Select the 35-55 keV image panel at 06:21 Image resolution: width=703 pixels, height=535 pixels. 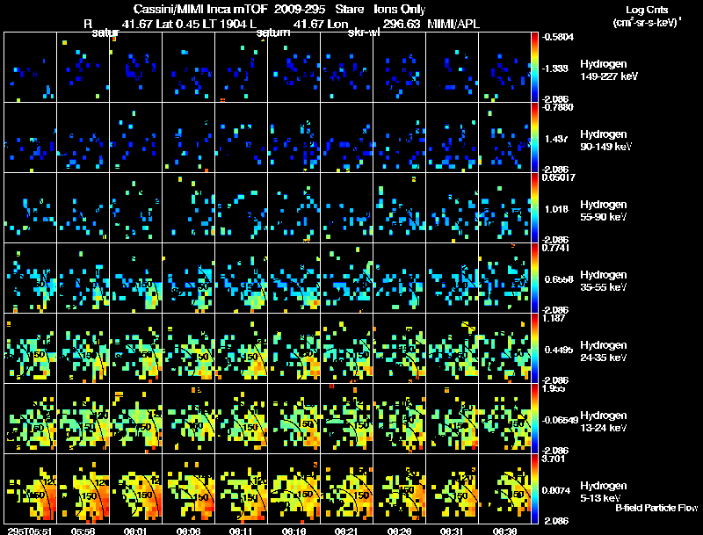[346, 278]
